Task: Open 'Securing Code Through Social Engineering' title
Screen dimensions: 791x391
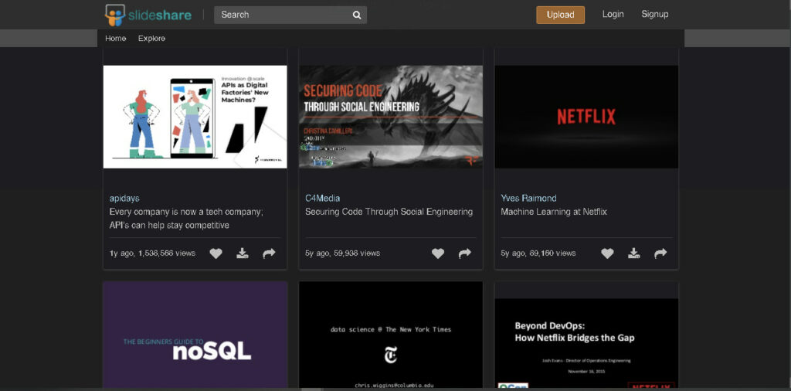Action: [x=389, y=212]
